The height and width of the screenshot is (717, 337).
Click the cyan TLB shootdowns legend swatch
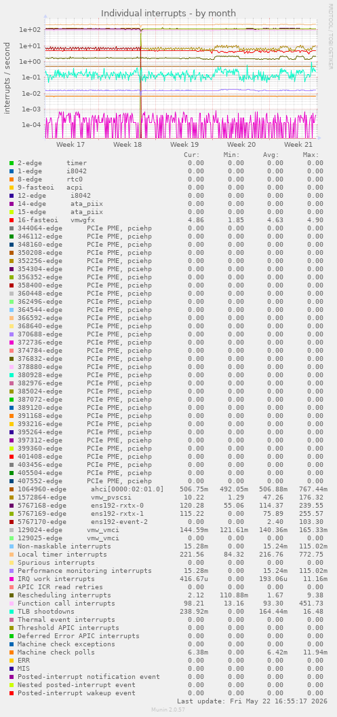[x=12, y=612]
